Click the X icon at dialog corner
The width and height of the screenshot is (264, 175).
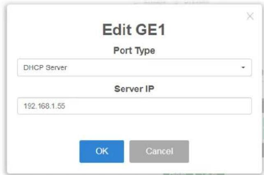click(250, 16)
